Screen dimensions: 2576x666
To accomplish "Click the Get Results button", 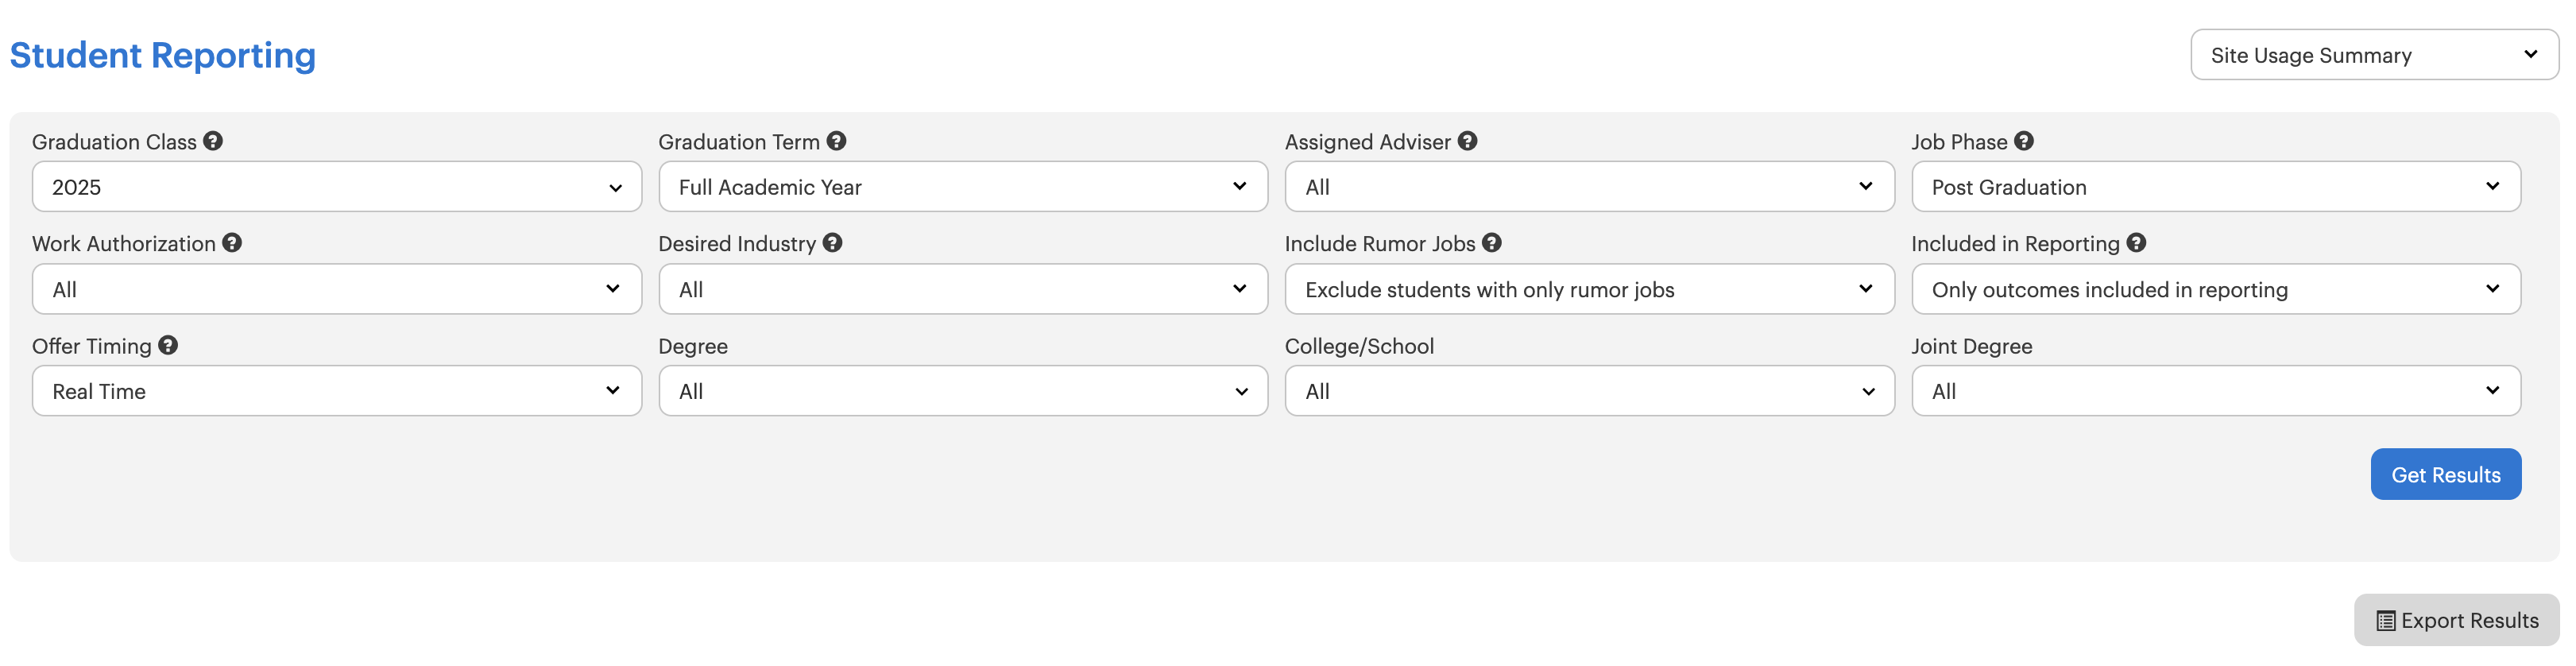I will coord(2446,474).
